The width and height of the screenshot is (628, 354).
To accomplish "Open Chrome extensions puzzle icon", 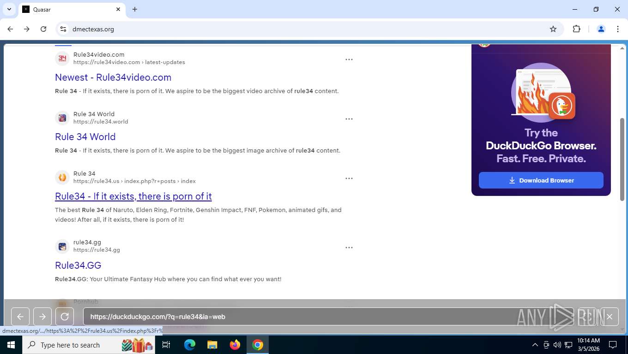I will pos(576,29).
